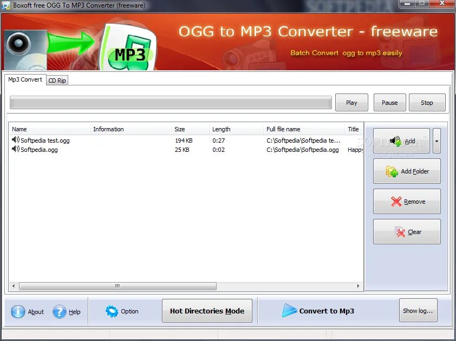Expand the dropdown arrow next to Add
The width and height of the screenshot is (456, 341).
pyautogui.click(x=437, y=141)
